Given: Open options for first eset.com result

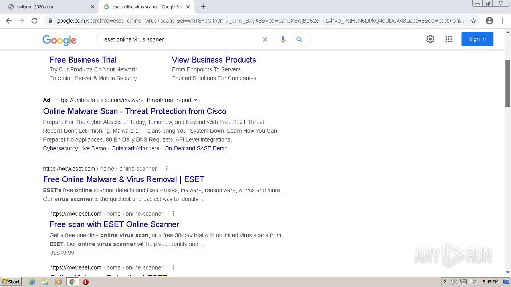Looking at the screenshot, I should 167,168.
